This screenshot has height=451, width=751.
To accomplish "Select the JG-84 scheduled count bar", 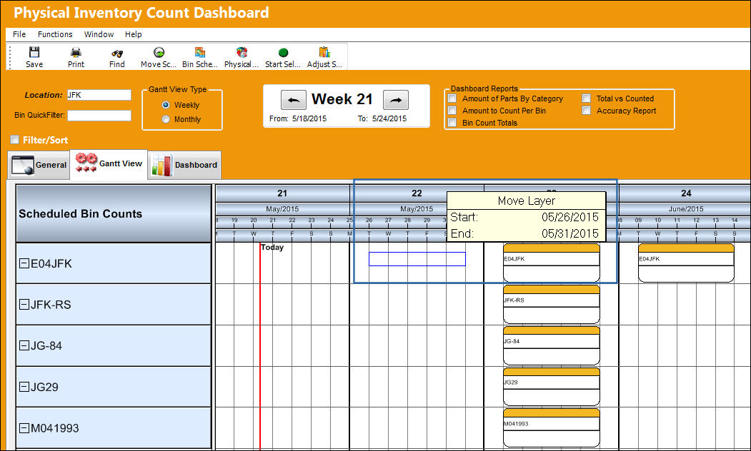I will [x=551, y=345].
